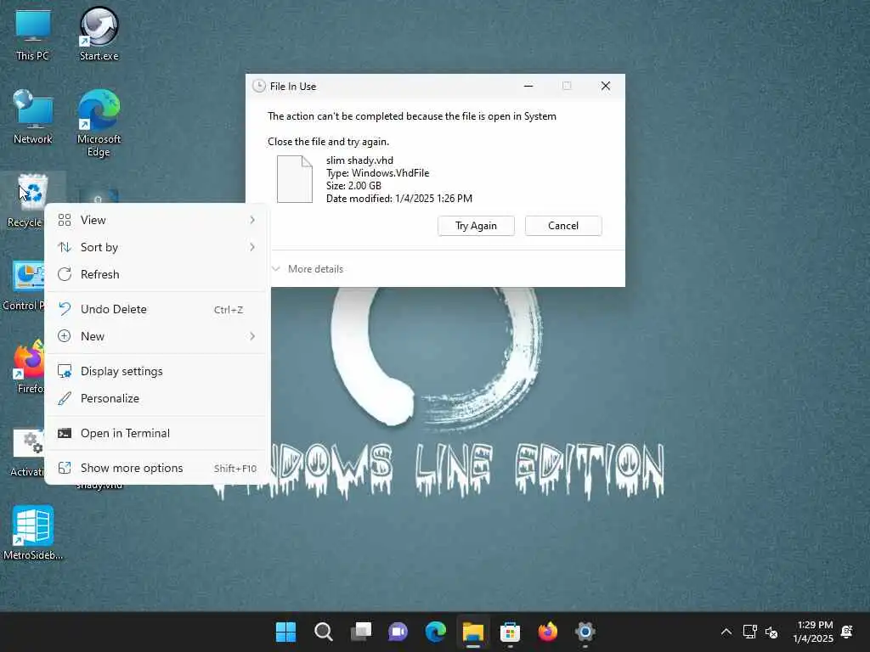Expand the View submenu
The height and width of the screenshot is (652, 870).
click(157, 220)
